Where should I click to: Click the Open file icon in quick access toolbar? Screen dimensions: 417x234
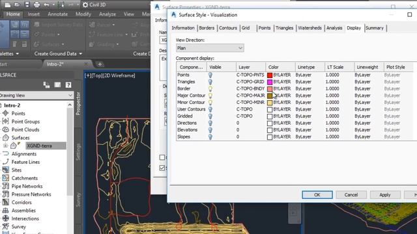17,5
